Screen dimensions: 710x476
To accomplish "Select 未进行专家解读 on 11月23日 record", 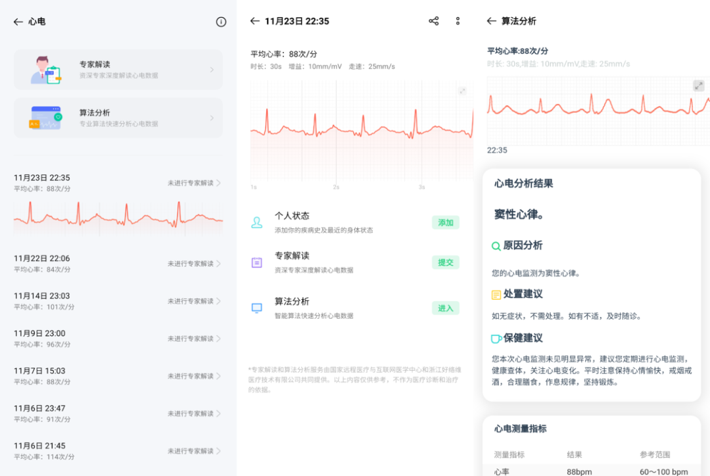I will (190, 183).
